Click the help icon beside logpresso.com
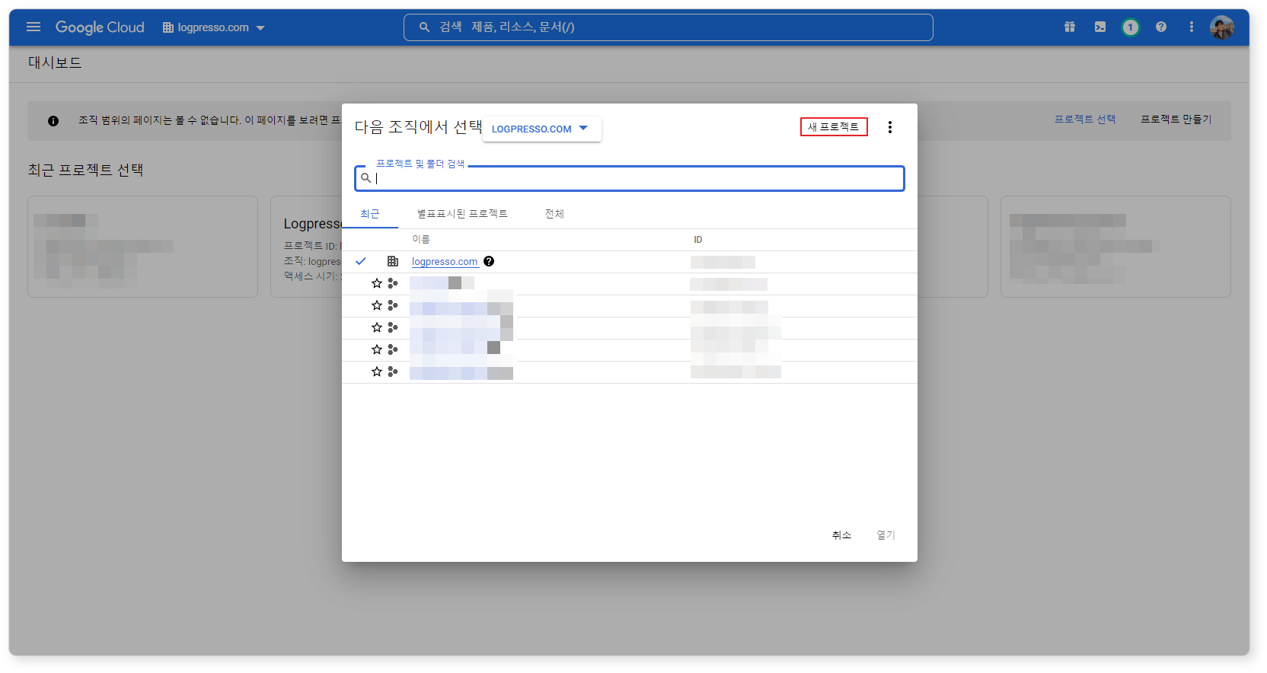Screen dimensions: 1267x673 pyautogui.click(x=489, y=261)
